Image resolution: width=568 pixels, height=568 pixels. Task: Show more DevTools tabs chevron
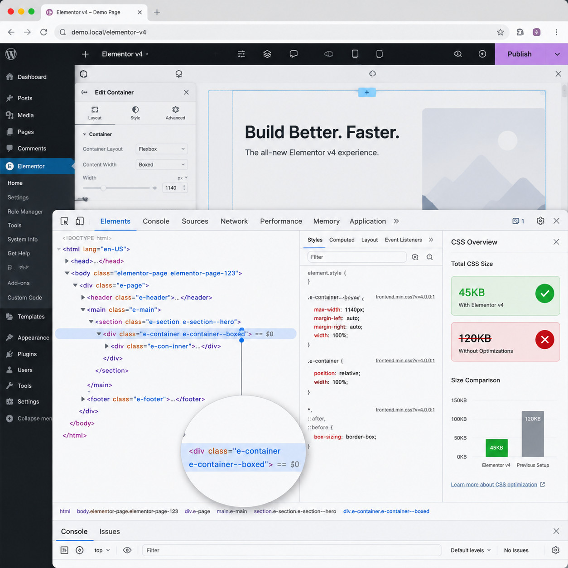[x=396, y=221]
